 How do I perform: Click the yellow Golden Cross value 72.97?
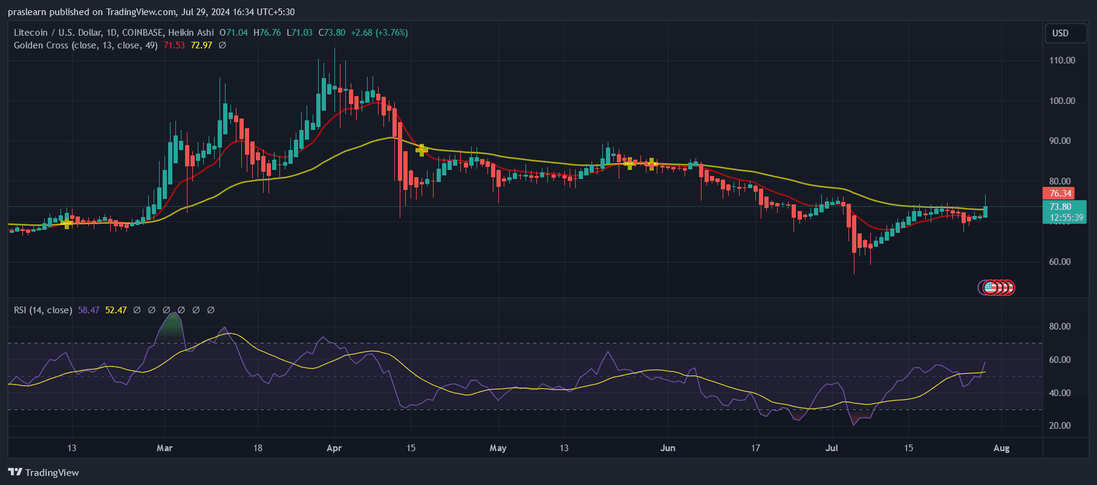click(201, 45)
